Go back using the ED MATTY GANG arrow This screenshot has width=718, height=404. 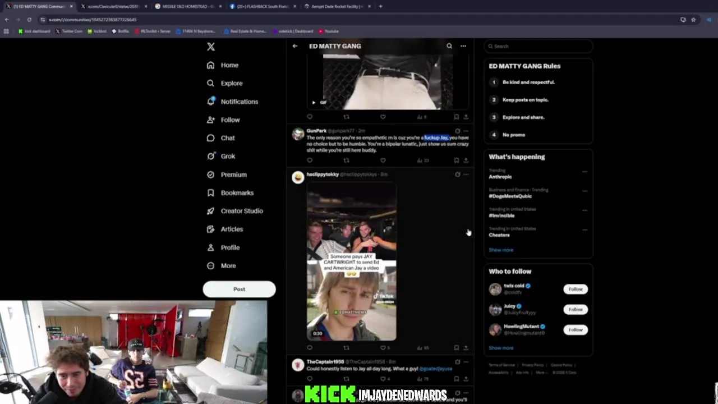point(295,46)
